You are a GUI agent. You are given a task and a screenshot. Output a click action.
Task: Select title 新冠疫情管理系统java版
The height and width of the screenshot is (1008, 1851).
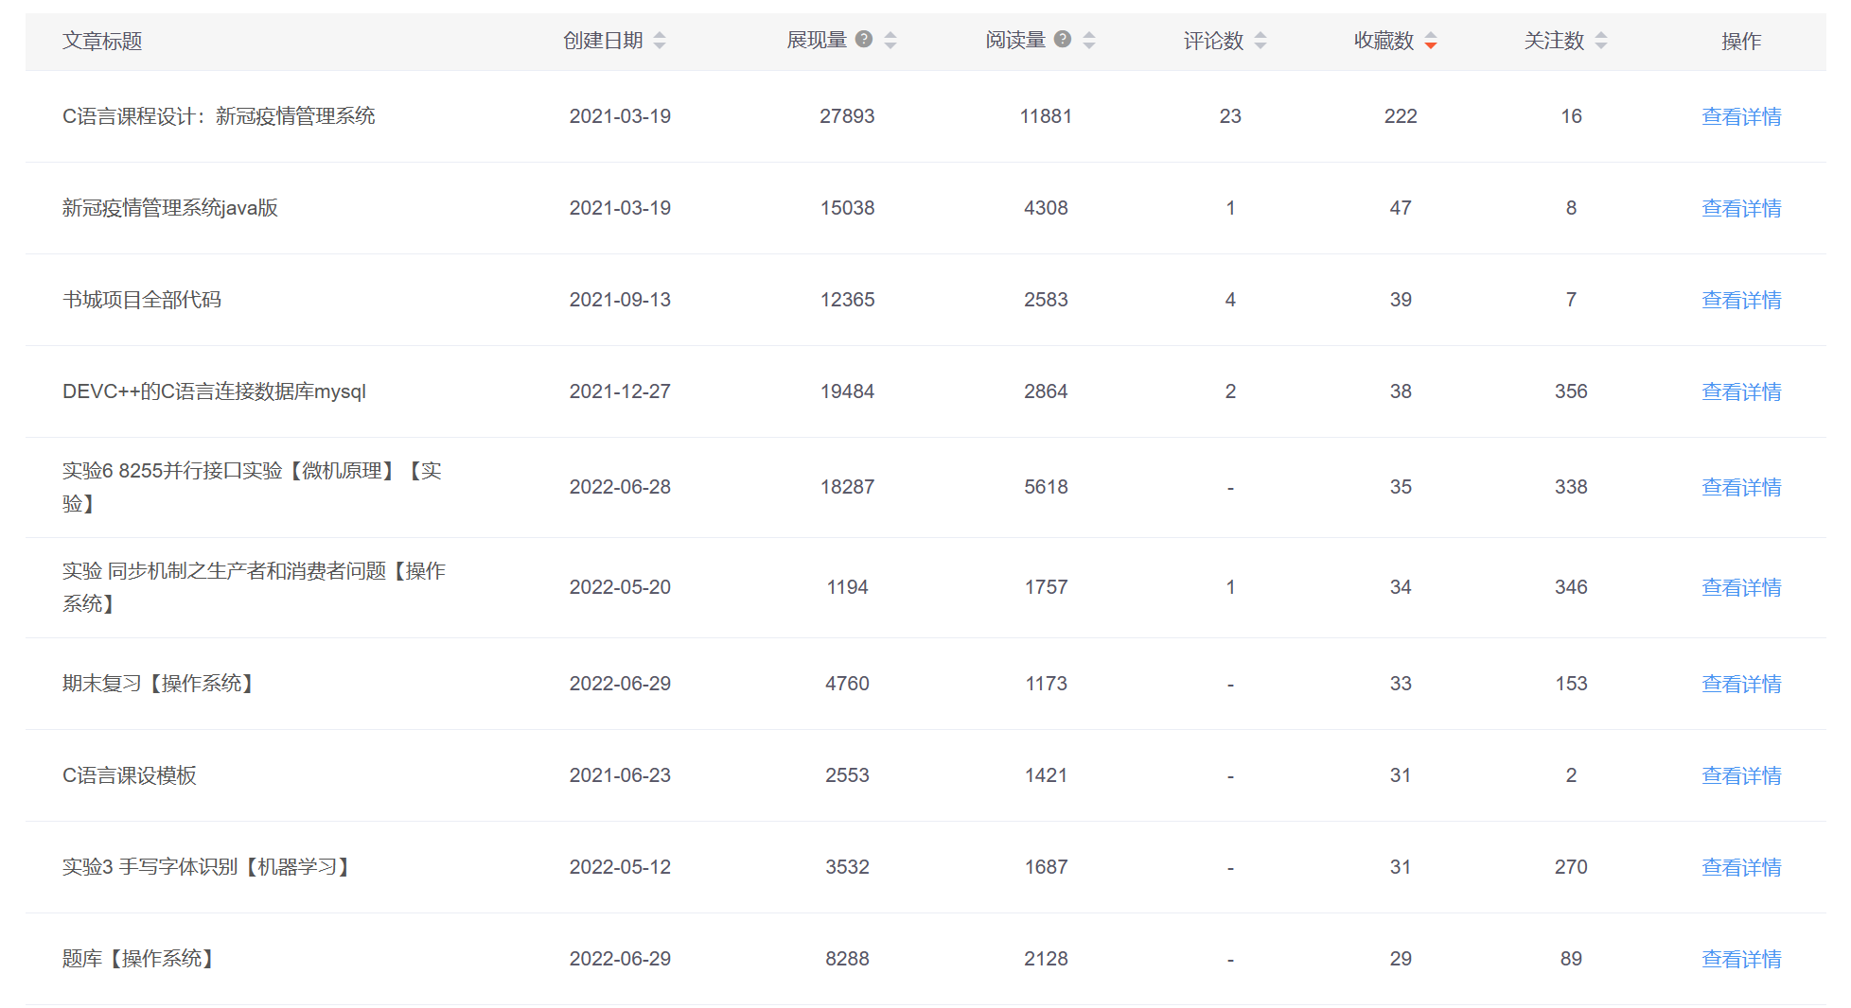170,208
